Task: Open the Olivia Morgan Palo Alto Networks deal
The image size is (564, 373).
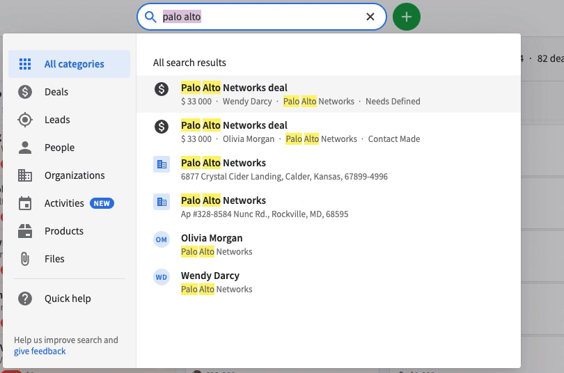Action: [329, 132]
